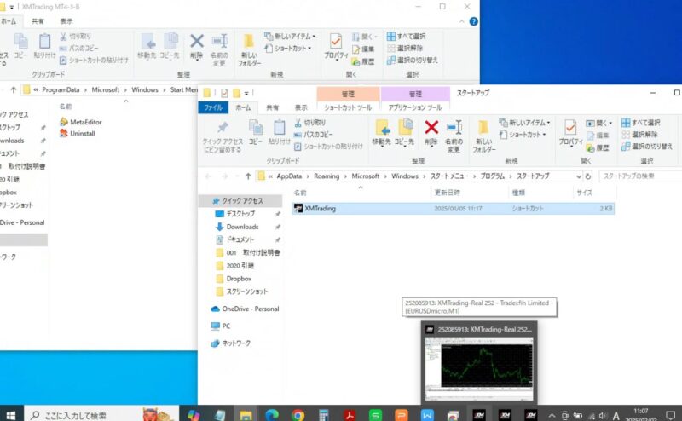Open 移動先 in スタートアップ window ribbon
Image resolution: width=682 pixels, height=421 pixels.
pyautogui.click(x=381, y=132)
